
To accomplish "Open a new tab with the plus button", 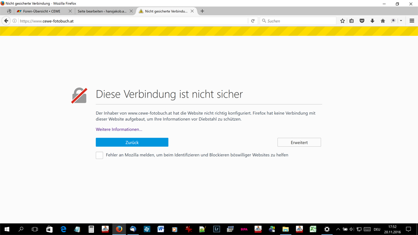I will (x=202, y=11).
